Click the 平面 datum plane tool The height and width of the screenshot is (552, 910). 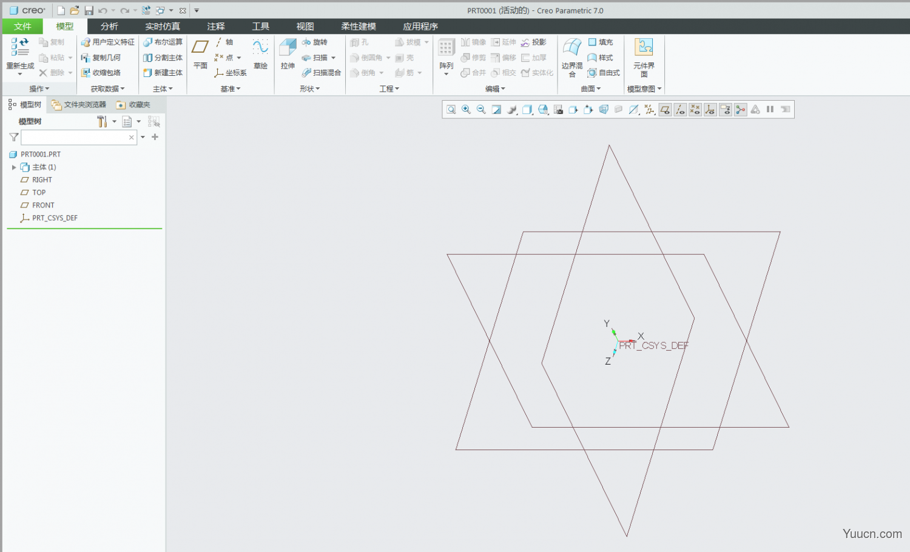click(200, 54)
